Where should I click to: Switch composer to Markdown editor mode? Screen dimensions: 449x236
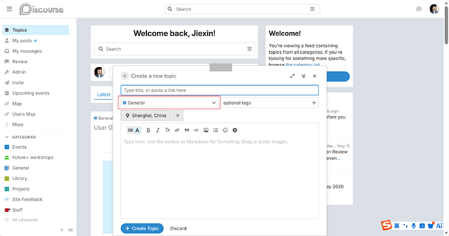pos(130,130)
